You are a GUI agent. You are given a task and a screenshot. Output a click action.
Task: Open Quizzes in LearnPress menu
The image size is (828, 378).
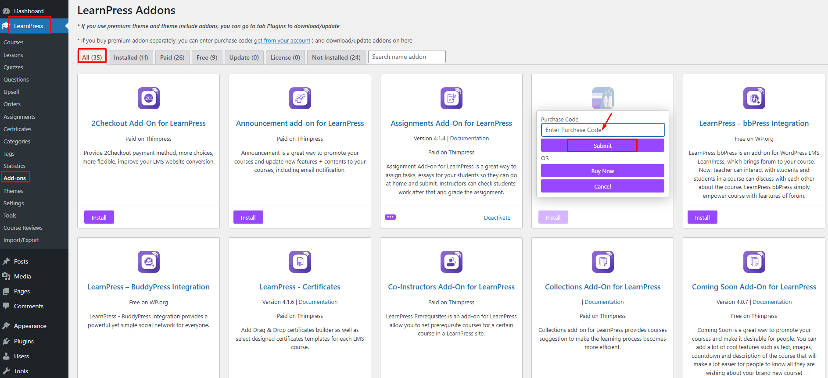(13, 67)
